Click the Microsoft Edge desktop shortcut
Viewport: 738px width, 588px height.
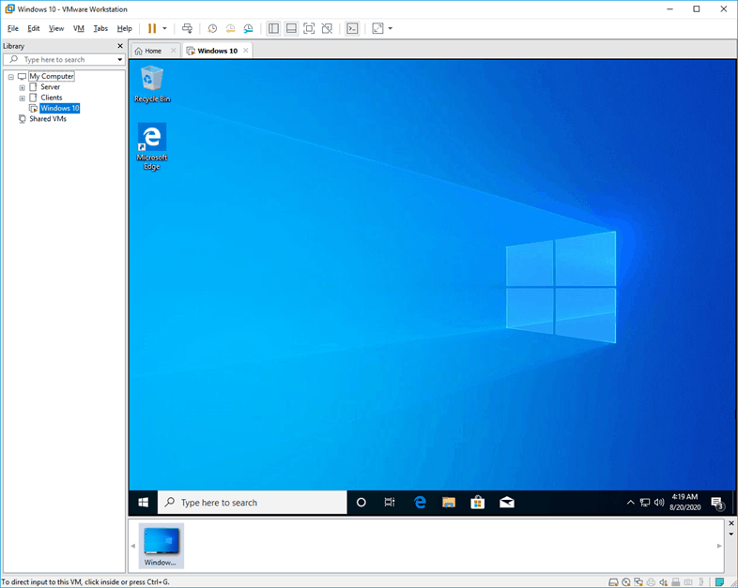click(x=151, y=146)
